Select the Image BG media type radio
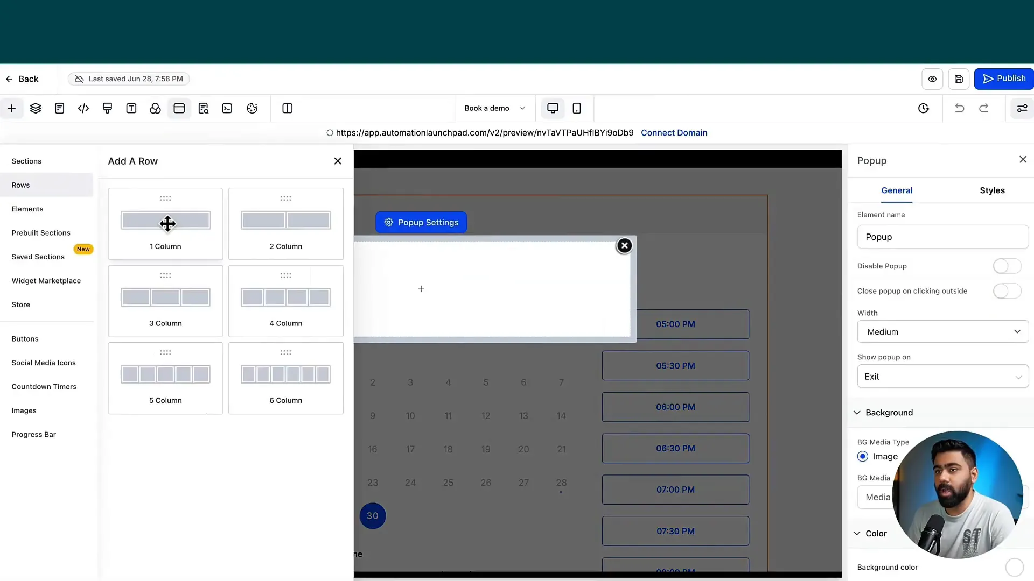 [x=862, y=456]
